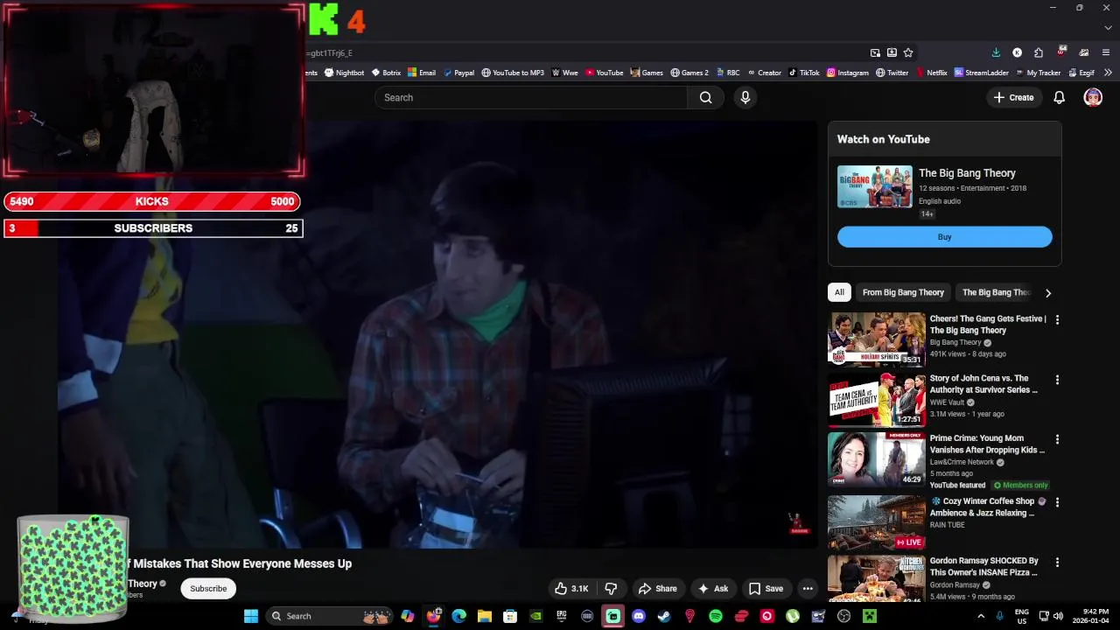This screenshot has height=630, width=1120.
Task: Open Firefox extensions puzzle icon
Action: (1038, 52)
